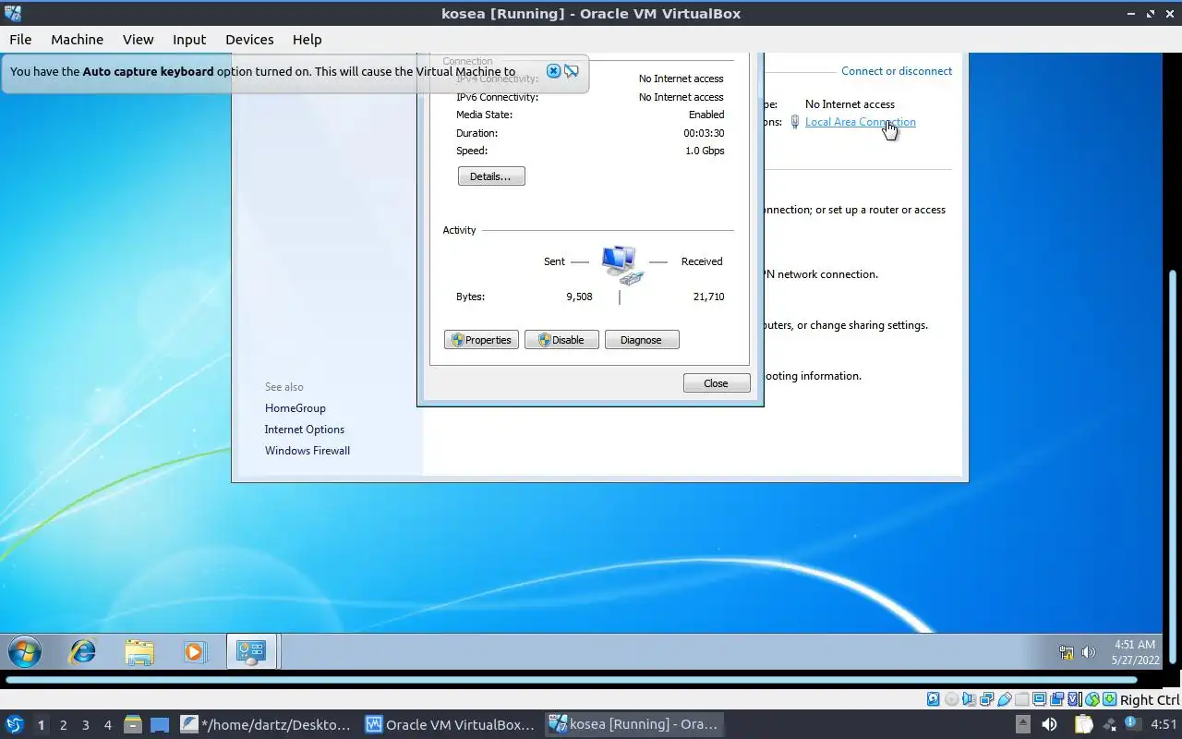This screenshot has width=1182, height=739.
Task: Switch to host workspace 3
Action: (85, 725)
